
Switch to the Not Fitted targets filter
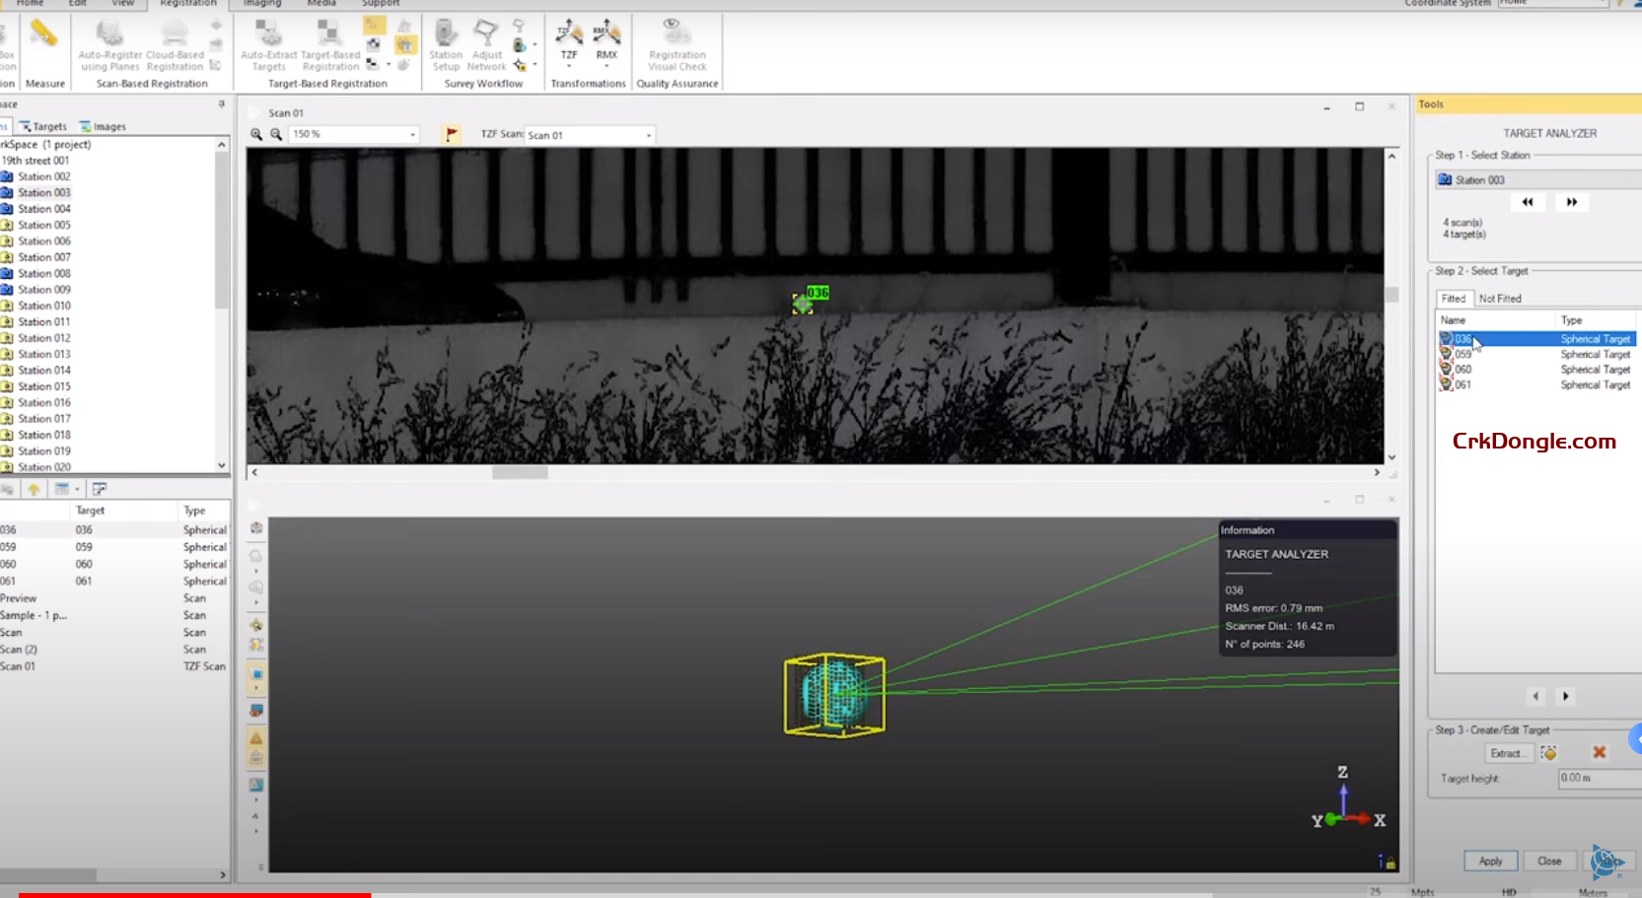coord(1499,298)
